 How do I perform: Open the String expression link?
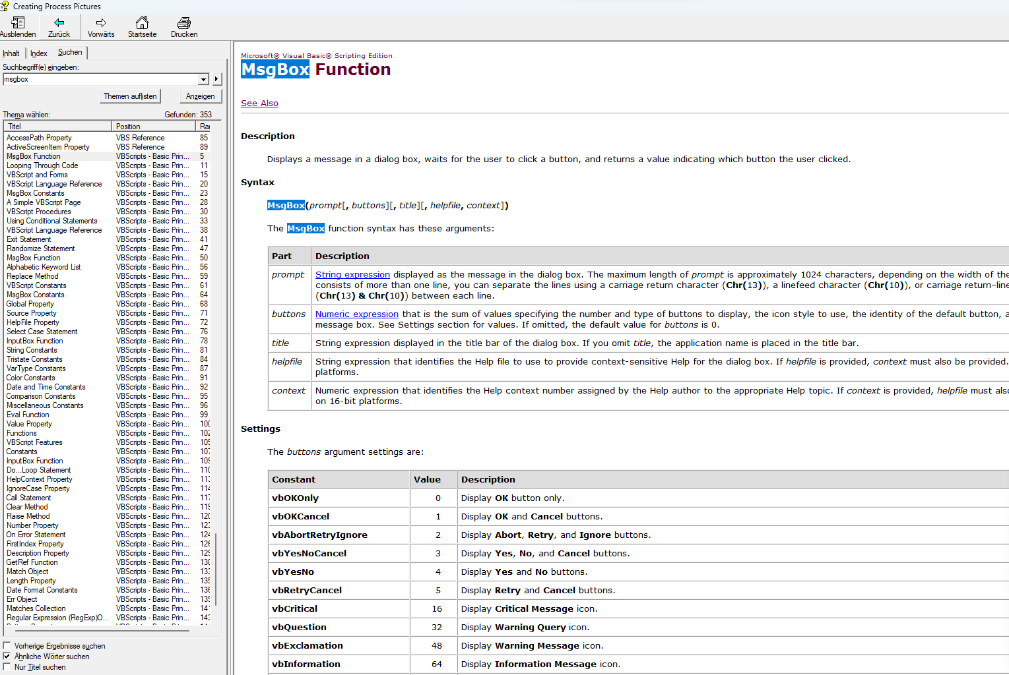(x=352, y=274)
